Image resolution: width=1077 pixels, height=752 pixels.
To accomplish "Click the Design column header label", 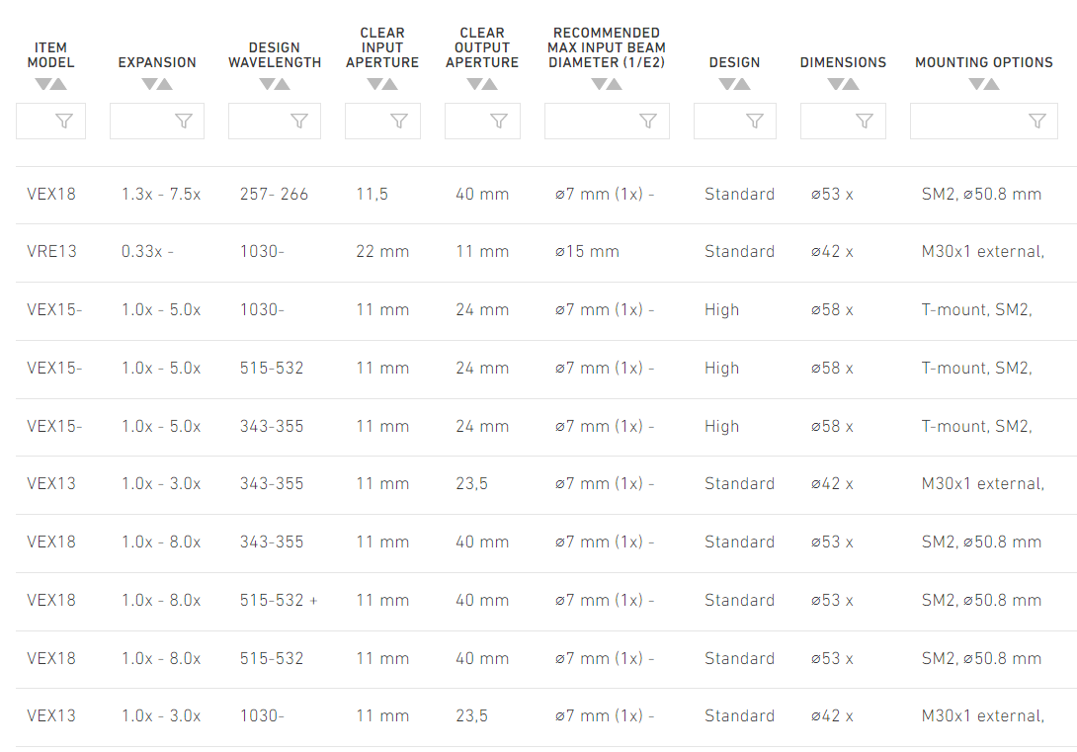I will [734, 62].
